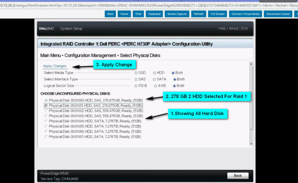This screenshot has width=298, height=183.
Task: Click the Boot button in viewer toolbar
Action: pyautogui.click(x=110, y=14)
